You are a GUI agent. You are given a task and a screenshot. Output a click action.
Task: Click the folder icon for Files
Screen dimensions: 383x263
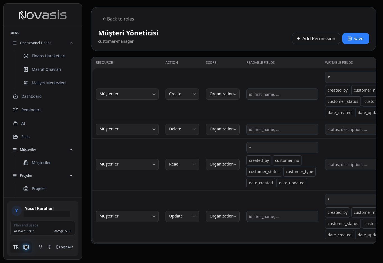click(x=15, y=137)
